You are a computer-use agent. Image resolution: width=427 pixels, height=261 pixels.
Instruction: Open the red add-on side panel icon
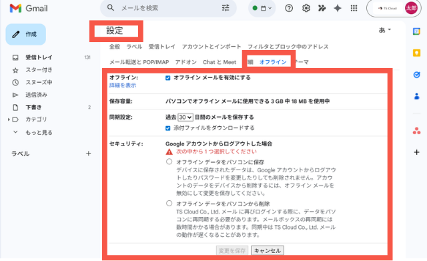(416, 131)
